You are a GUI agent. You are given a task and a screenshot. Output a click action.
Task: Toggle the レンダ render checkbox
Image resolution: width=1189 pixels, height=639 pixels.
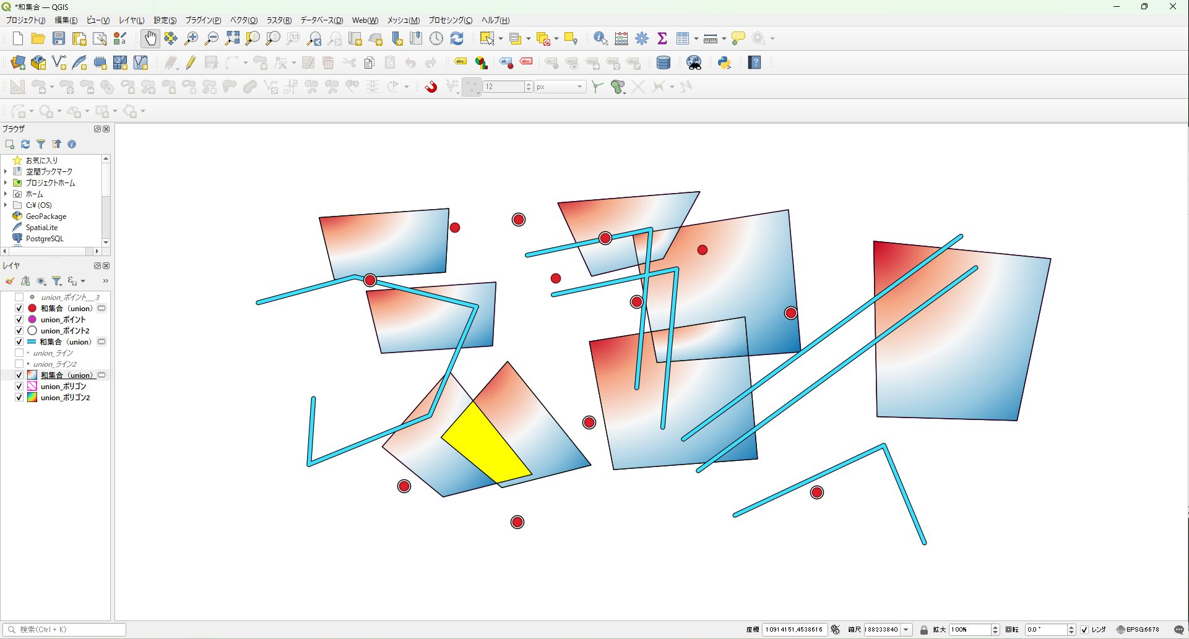[1084, 630]
